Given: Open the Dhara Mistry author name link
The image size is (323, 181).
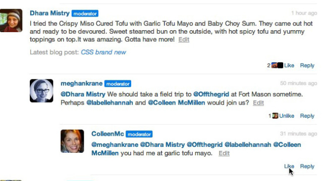Looking at the screenshot, I should 49,13.
